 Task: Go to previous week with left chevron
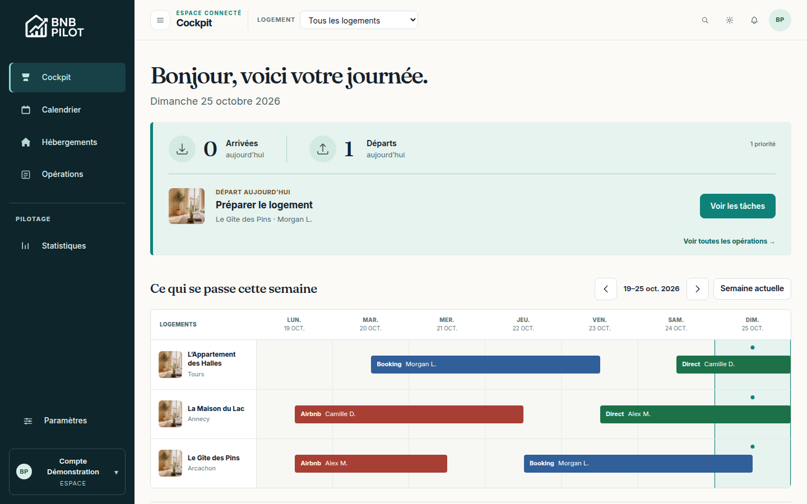[x=606, y=289]
